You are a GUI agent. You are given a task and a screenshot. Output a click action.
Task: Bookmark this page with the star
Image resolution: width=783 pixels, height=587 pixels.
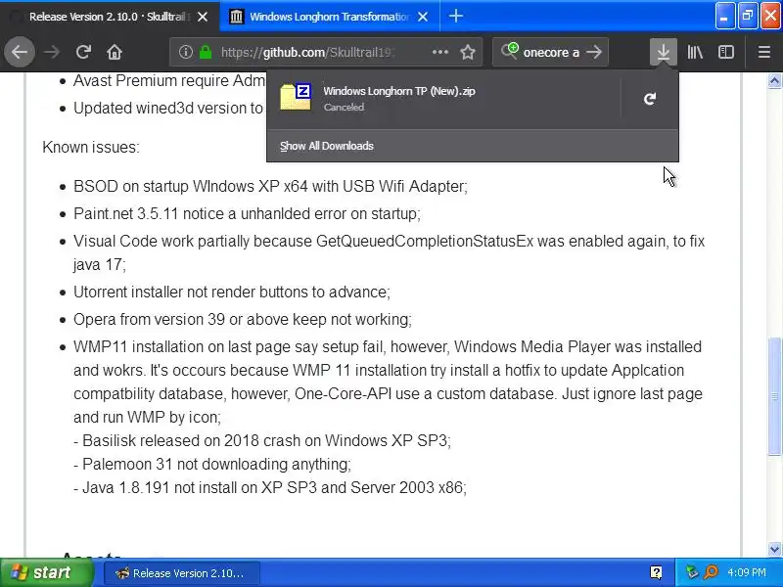click(468, 52)
